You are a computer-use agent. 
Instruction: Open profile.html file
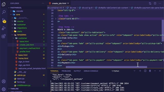coord(25,52)
